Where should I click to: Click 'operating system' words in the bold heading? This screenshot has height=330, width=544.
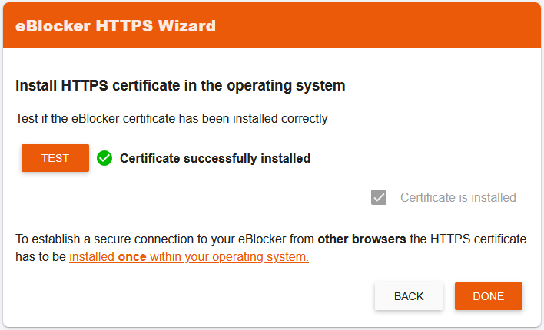click(x=286, y=86)
